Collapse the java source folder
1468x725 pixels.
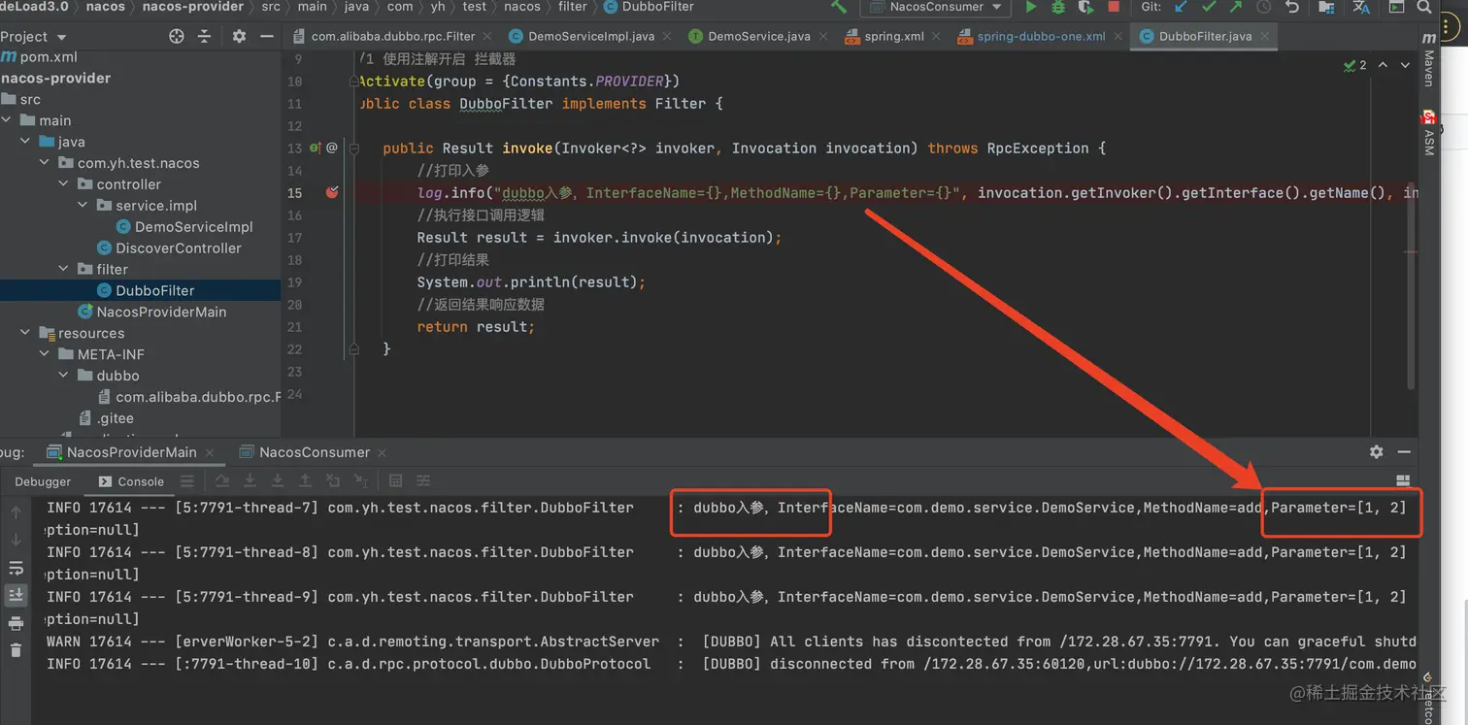pos(25,142)
